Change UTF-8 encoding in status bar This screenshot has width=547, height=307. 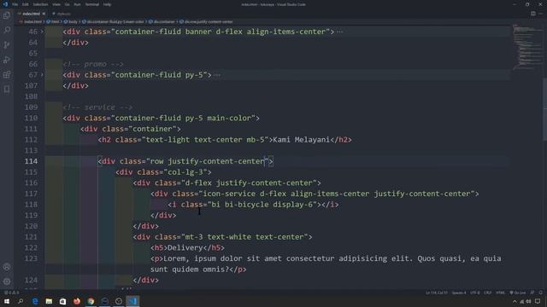coord(475,293)
